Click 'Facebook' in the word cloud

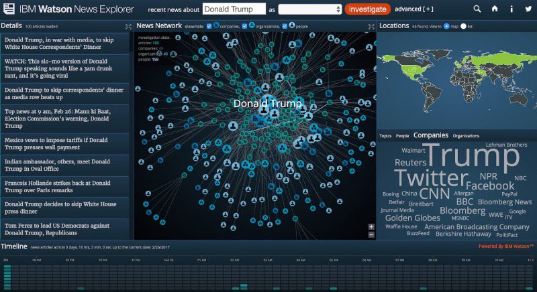[490, 186]
